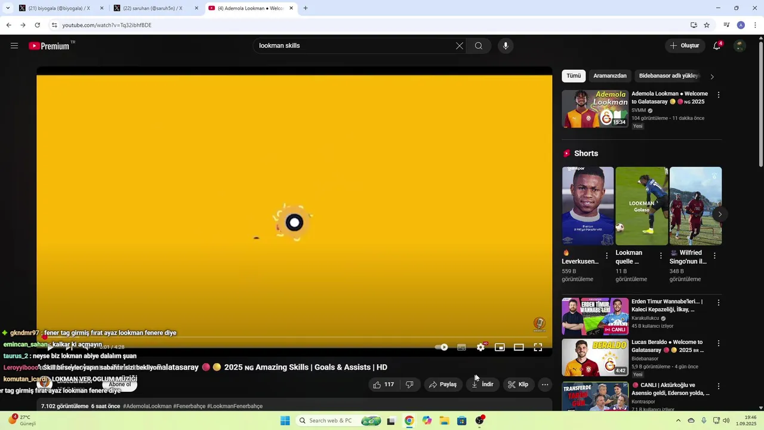
Task: Open the Windows Start menu
Action: (x=285, y=420)
